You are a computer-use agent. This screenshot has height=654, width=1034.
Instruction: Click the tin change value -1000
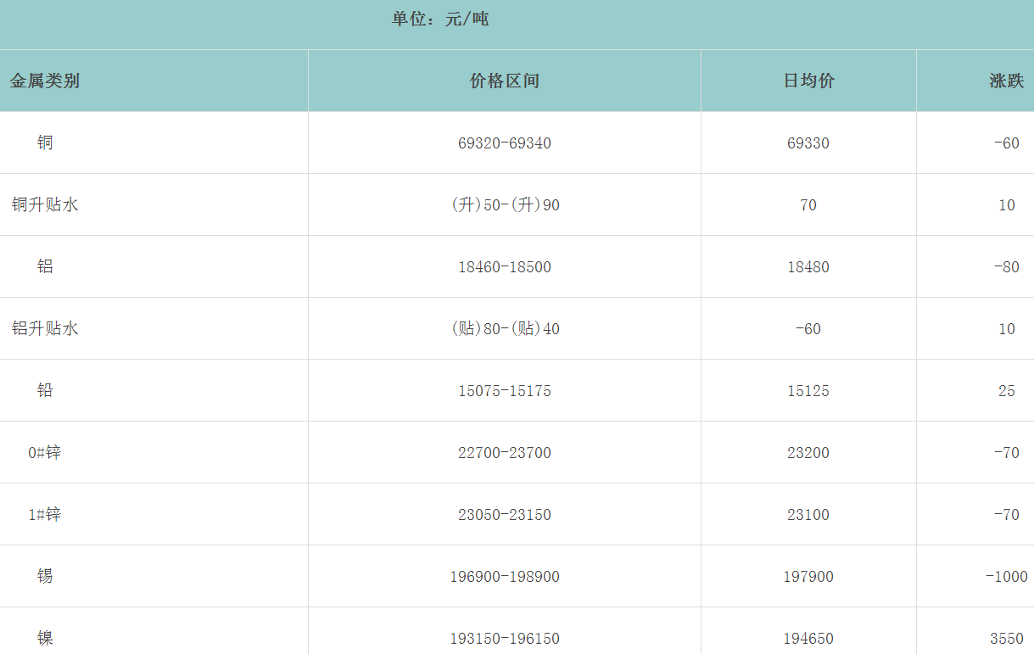(x=1006, y=577)
